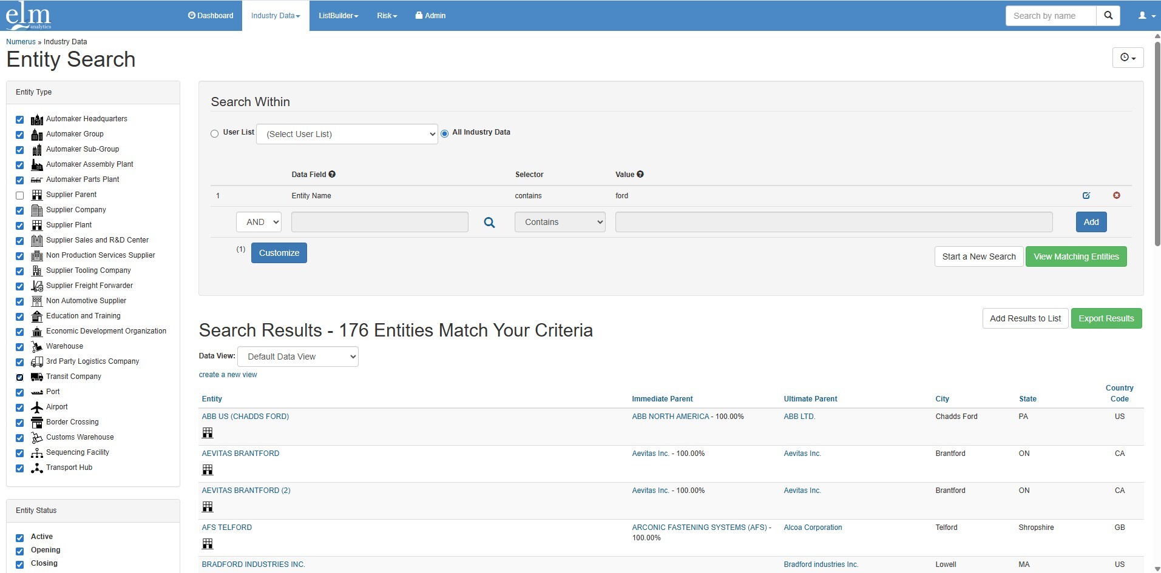Open the ListBuilder menu
Screen dimensions: 1161x573
coord(338,16)
